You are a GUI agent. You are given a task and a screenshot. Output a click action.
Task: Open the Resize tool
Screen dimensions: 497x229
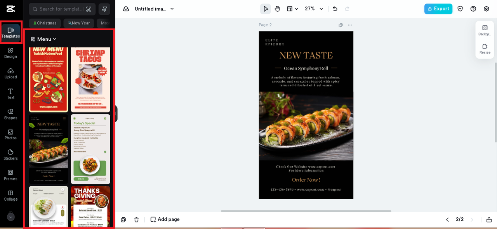485,49
